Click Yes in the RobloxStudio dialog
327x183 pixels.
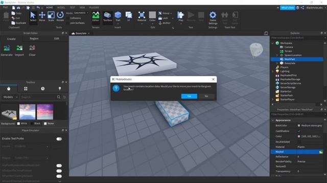[189, 96]
